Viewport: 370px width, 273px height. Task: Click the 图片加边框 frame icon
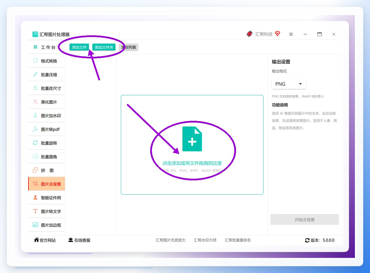point(35,225)
